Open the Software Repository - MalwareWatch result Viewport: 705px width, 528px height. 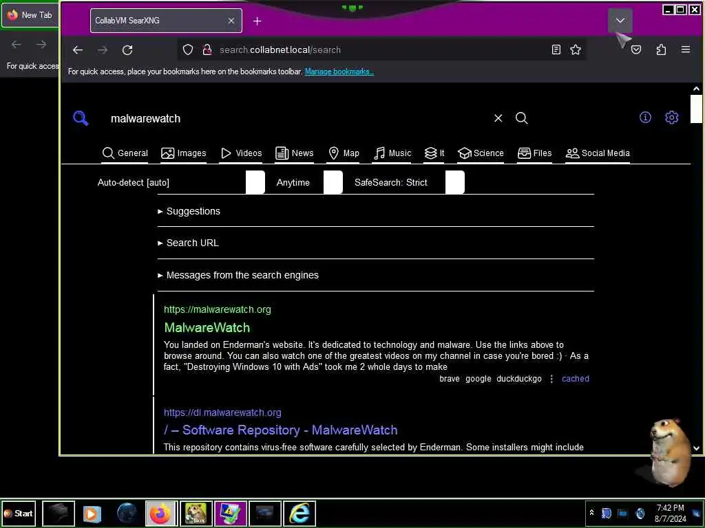[281, 430]
